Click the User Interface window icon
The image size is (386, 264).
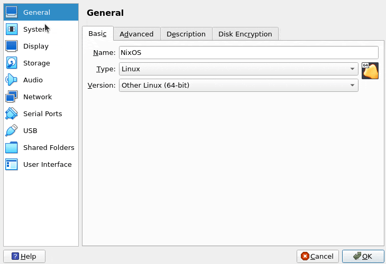[x=12, y=164]
